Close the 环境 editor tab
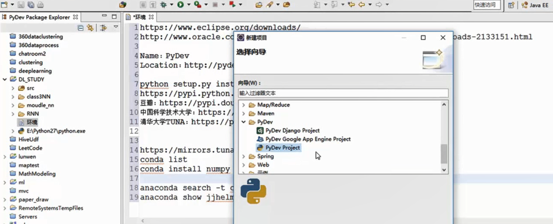The height and width of the screenshot is (224, 553). click(151, 17)
